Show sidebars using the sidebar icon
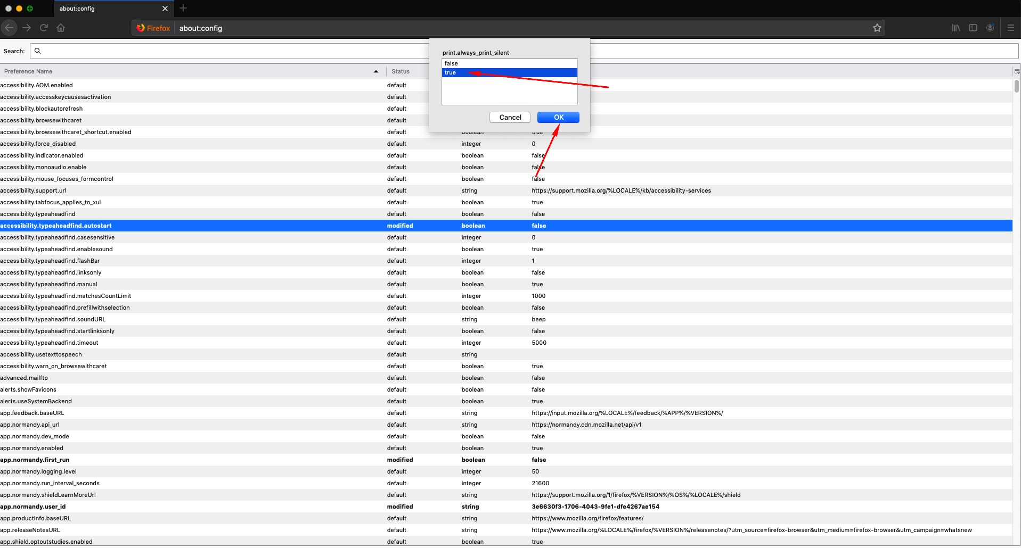The height and width of the screenshot is (548, 1021). (x=973, y=28)
